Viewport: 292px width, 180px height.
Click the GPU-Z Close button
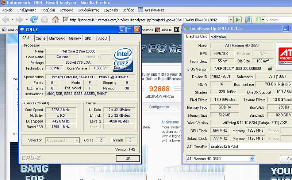(286, 159)
